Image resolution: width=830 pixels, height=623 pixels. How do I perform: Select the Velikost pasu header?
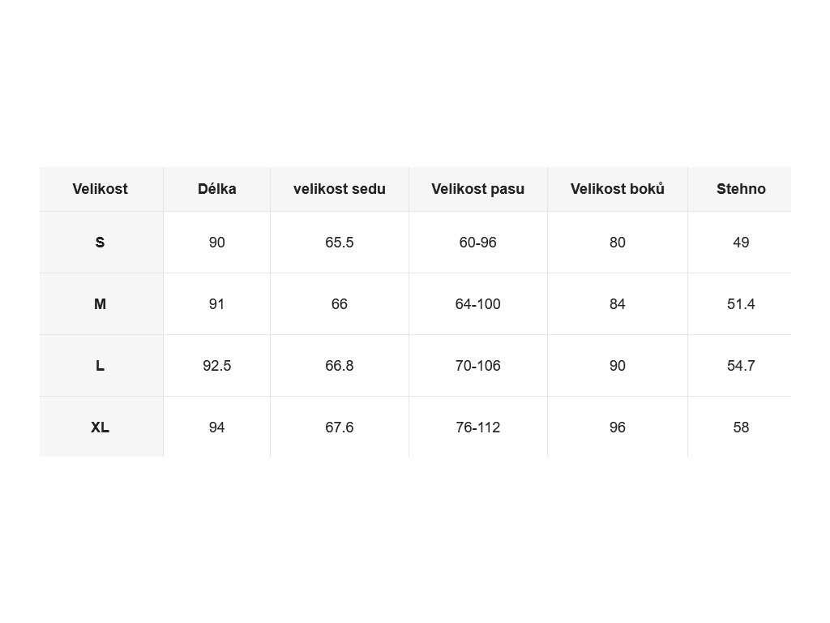[478, 189]
